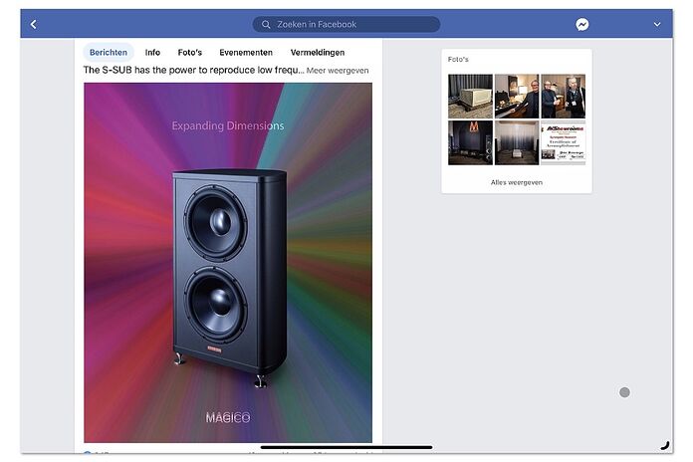Open the thumbnail with the orange M logo
This screenshot has width=693, height=462.
tap(470, 142)
